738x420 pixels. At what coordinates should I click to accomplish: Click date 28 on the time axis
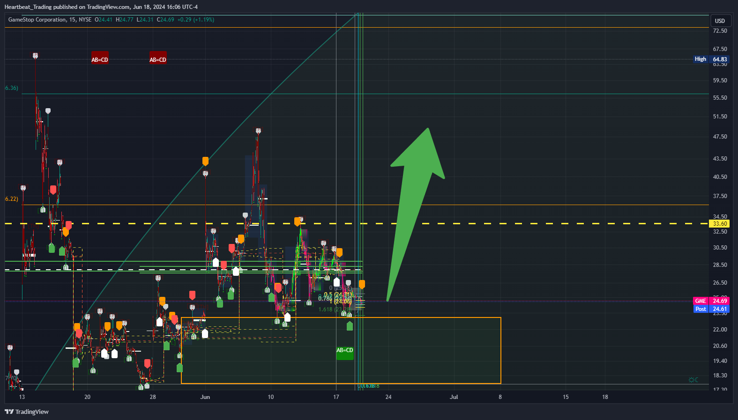pos(153,397)
